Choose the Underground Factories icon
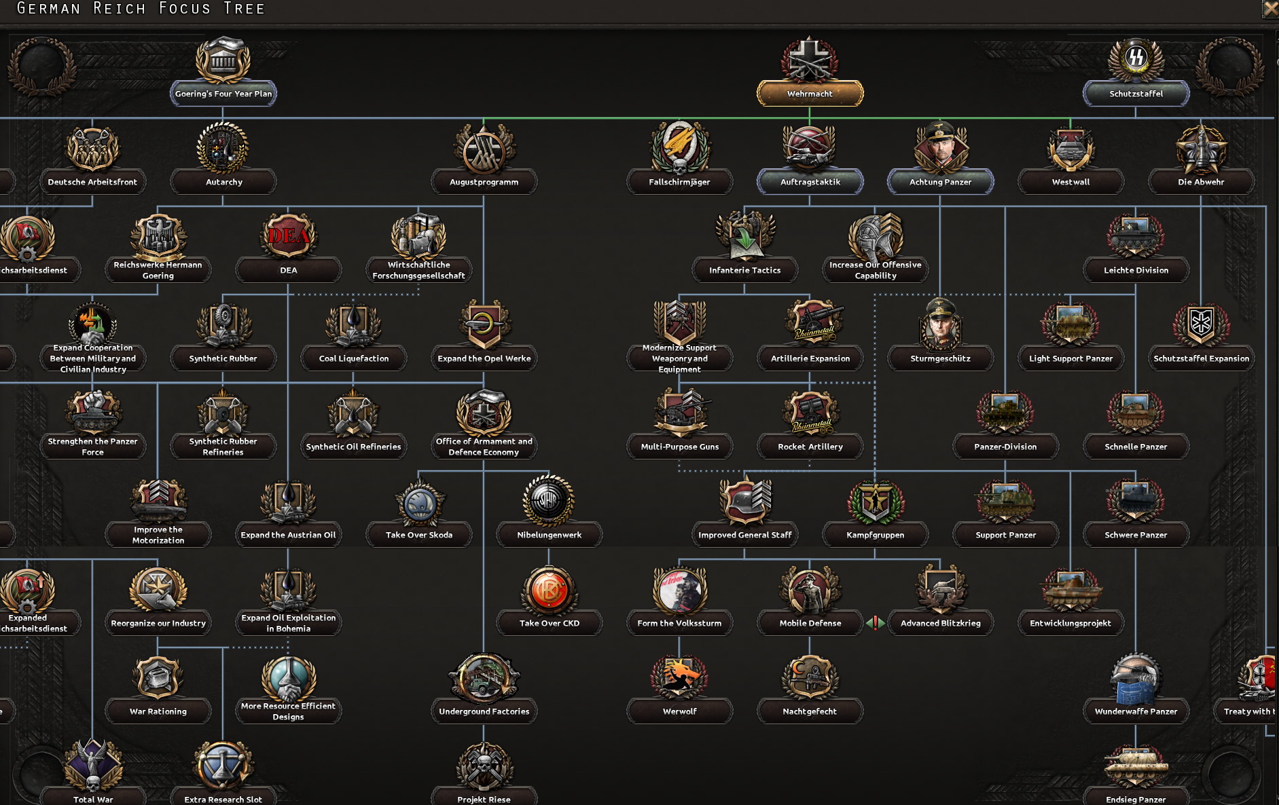The width and height of the screenshot is (1279, 805). tap(484, 677)
